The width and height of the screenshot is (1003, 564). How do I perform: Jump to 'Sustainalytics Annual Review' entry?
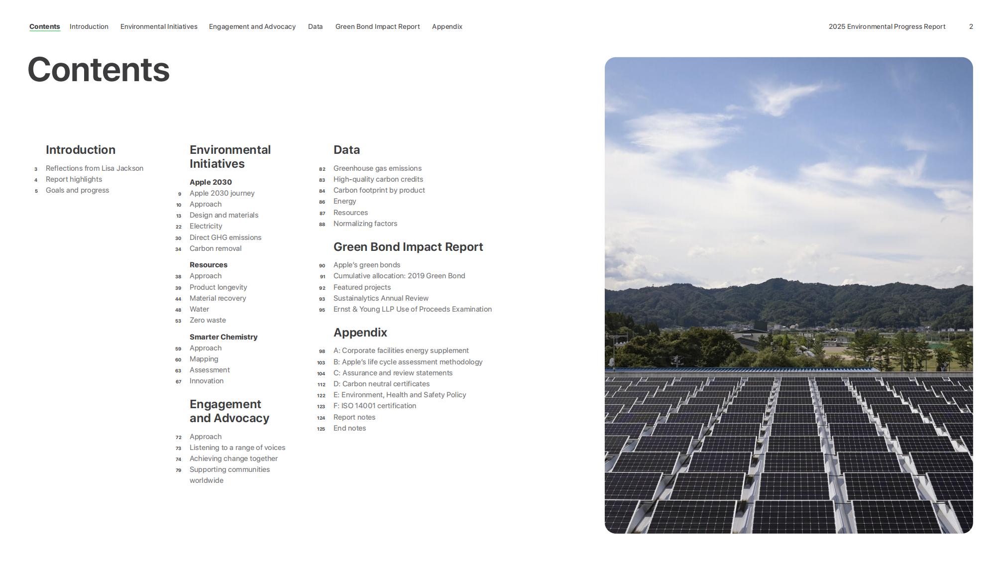pos(381,298)
